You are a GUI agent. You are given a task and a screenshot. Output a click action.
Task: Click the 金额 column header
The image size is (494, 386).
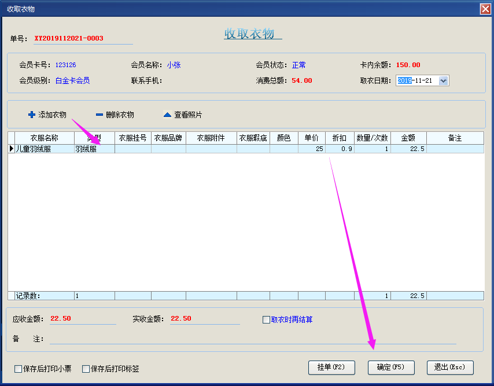tap(408, 138)
